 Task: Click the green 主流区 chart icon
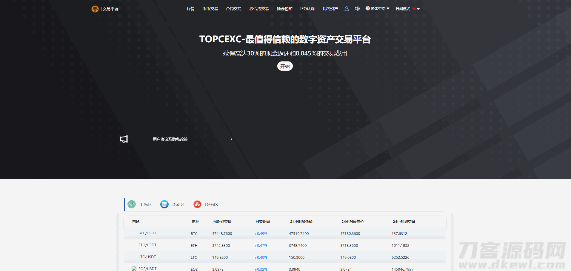[132, 204]
